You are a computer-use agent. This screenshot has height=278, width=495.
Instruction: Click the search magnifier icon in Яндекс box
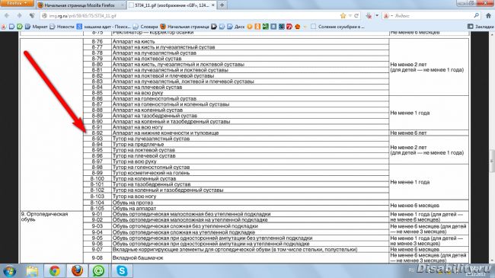pyautogui.click(x=477, y=15)
